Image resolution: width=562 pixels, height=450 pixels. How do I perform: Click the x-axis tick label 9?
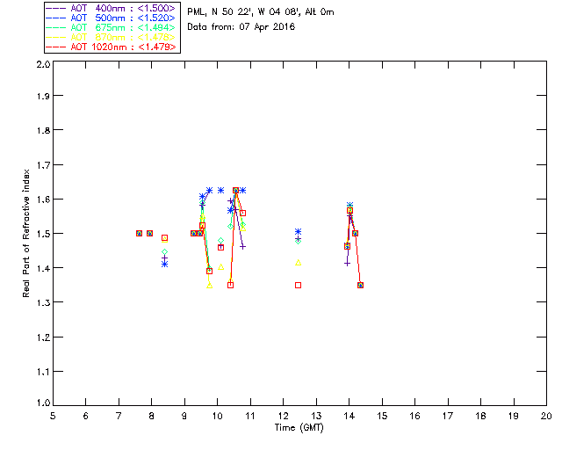click(x=184, y=416)
